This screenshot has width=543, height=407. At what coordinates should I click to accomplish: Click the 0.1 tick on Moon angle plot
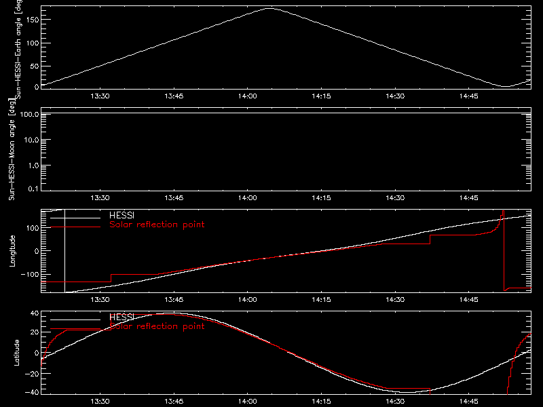pos(33,189)
